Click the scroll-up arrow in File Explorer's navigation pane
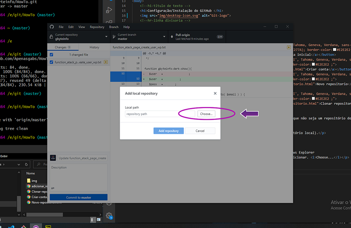Screen dimensions: 351x228 (x=19, y=173)
